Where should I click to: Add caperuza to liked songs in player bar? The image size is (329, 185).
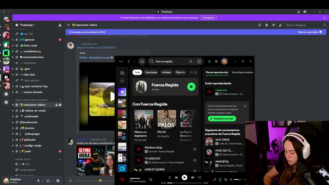click(151, 179)
